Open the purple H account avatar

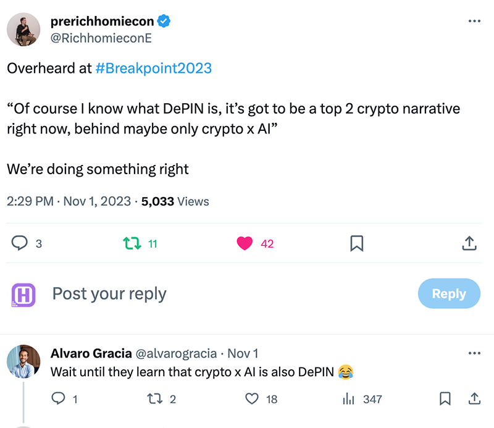coord(23,295)
